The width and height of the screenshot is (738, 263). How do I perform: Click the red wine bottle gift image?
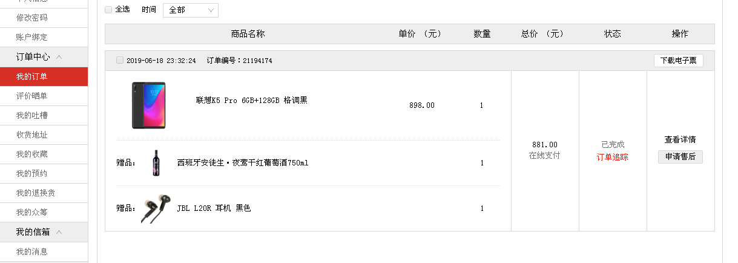click(156, 162)
